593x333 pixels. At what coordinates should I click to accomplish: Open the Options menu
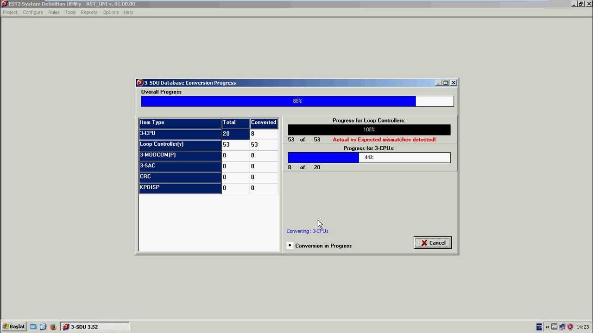(110, 12)
